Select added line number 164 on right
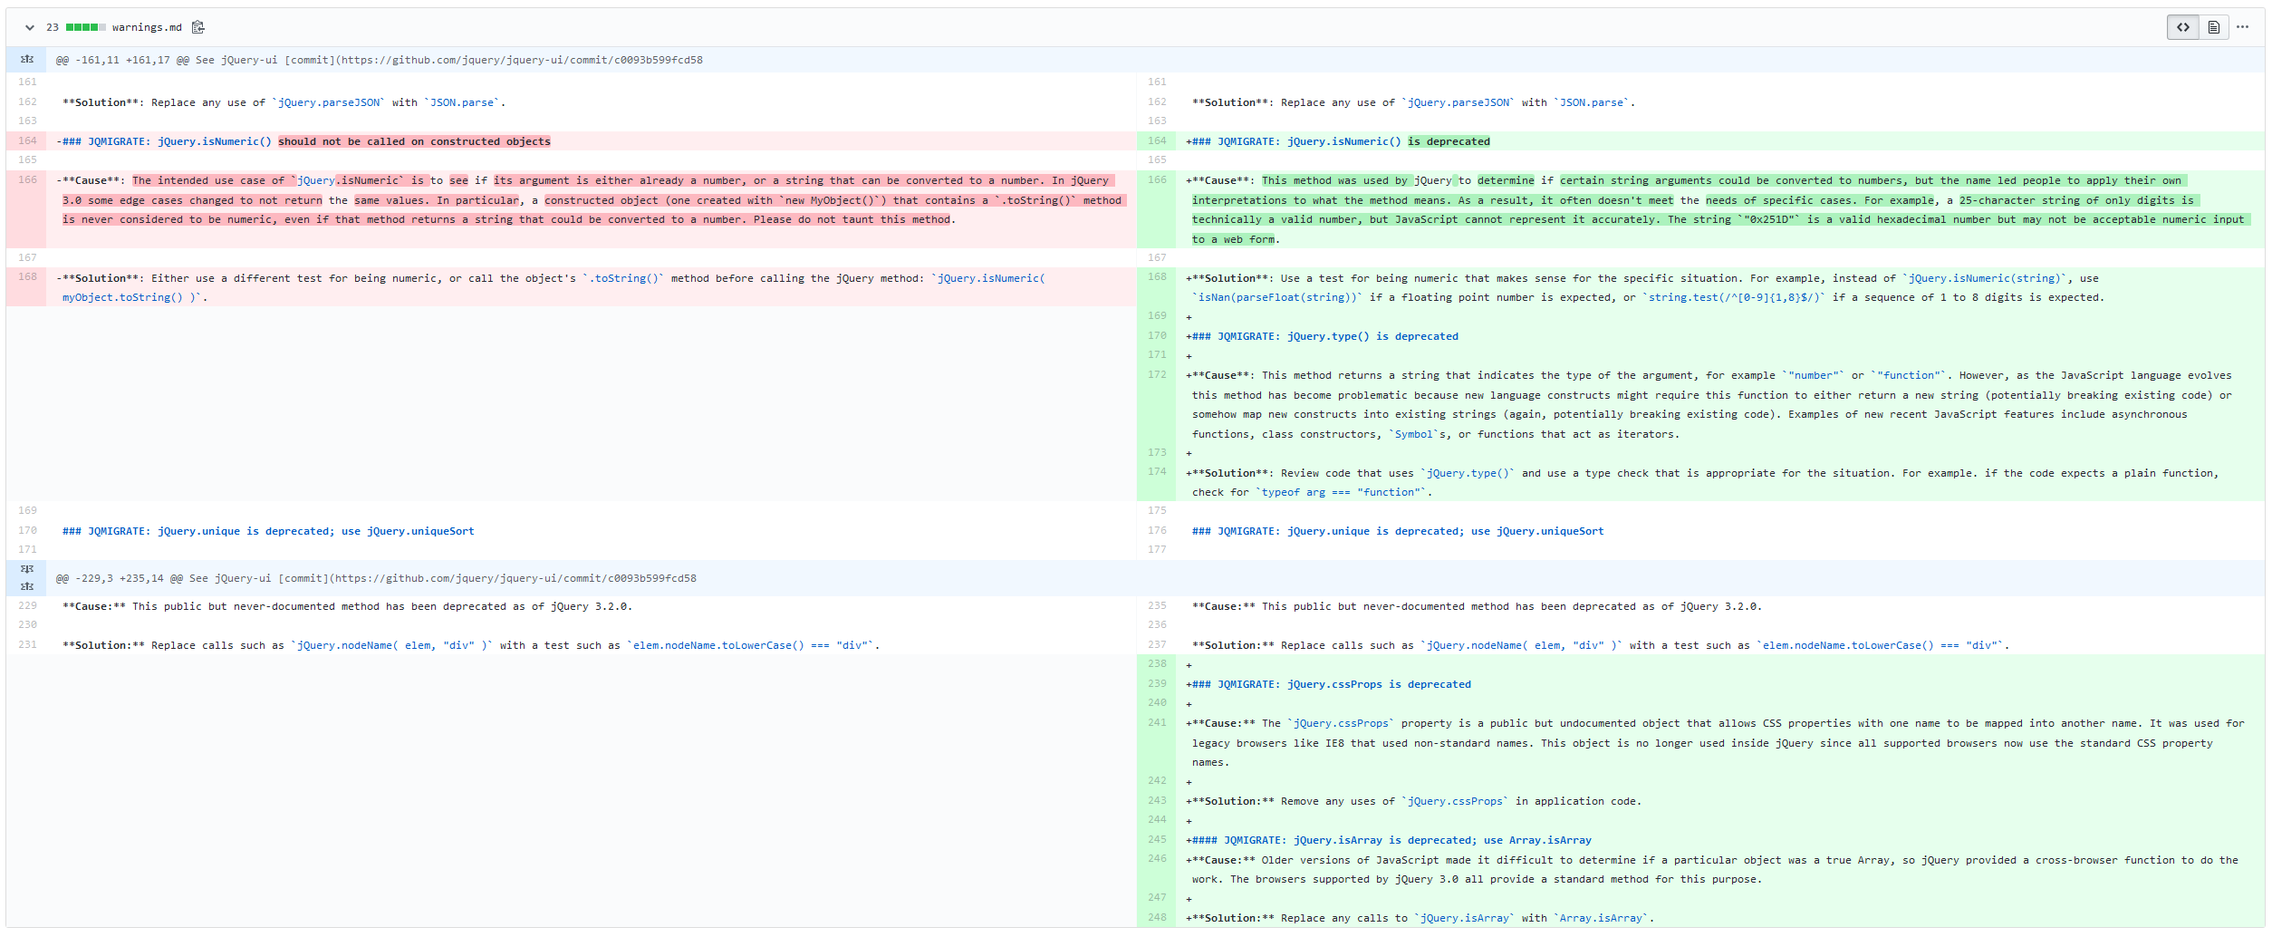 [x=1157, y=141]
